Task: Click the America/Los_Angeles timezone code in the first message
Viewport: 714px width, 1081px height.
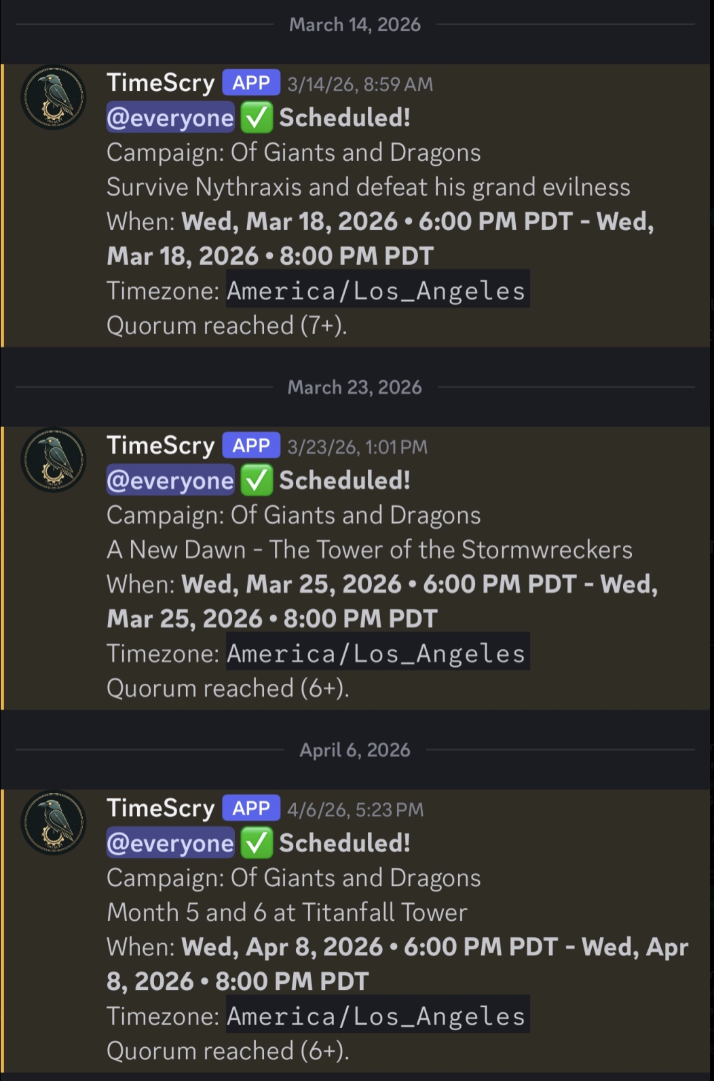Action: pos(376,290)
